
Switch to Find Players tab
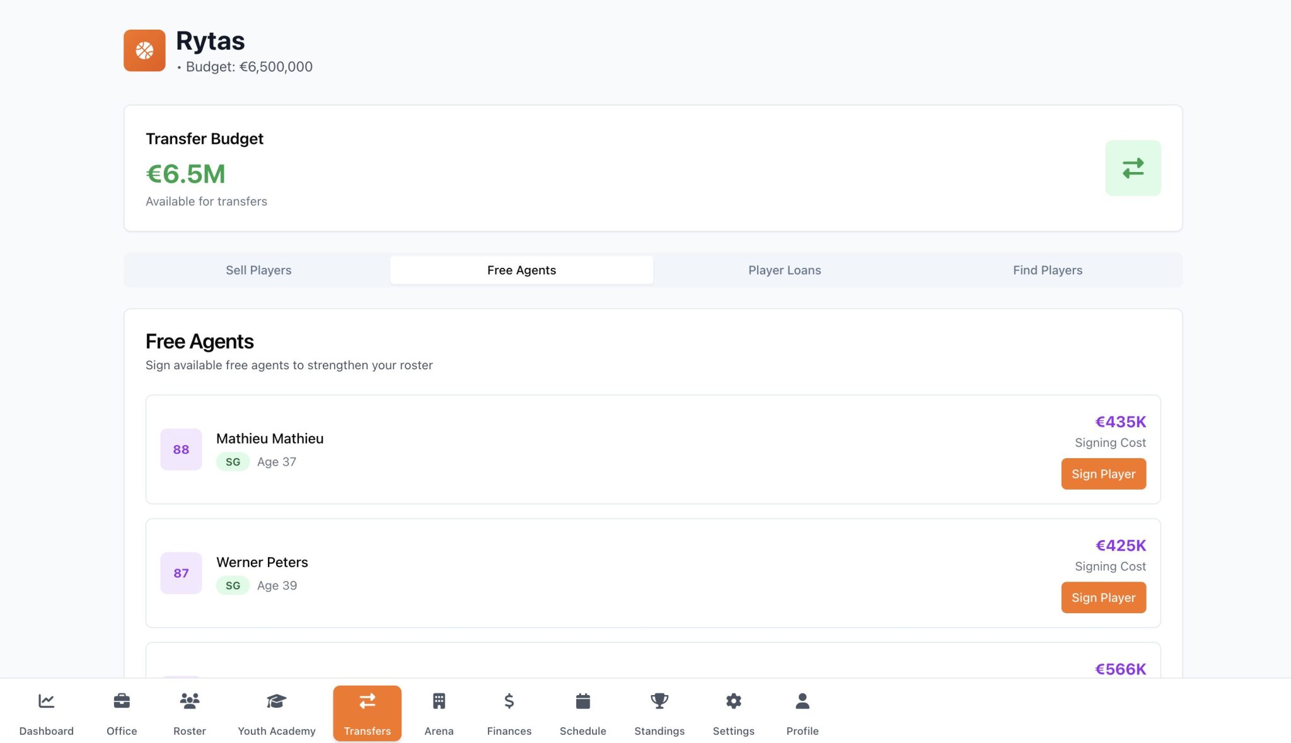(1047, 270)
